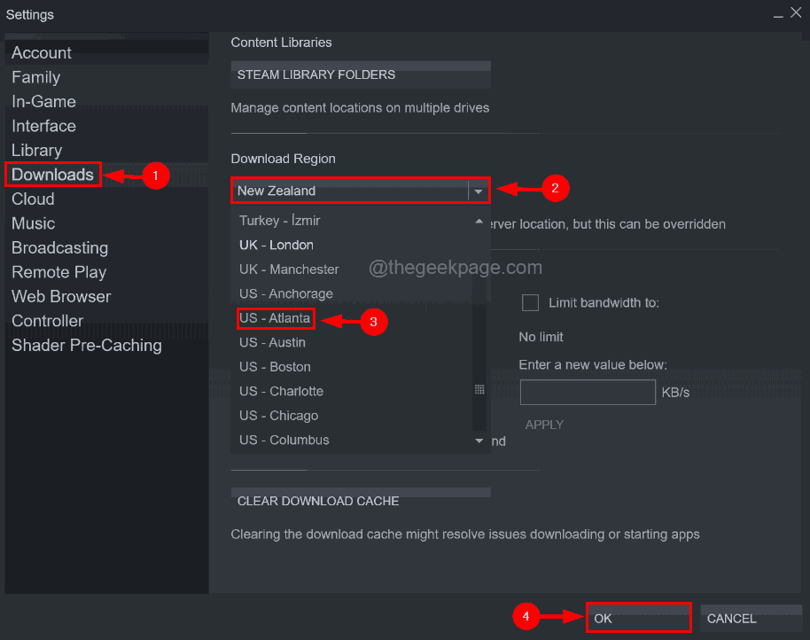Click the region list scroll-down arrow

[x=479, y=441]
